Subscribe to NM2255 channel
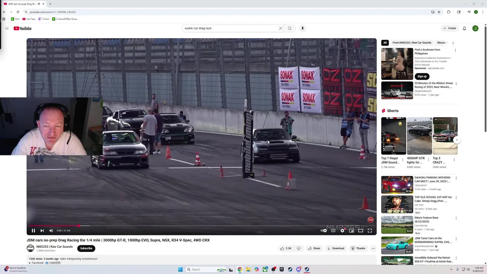Screen dimensions: 487x274 pos(86,249)
